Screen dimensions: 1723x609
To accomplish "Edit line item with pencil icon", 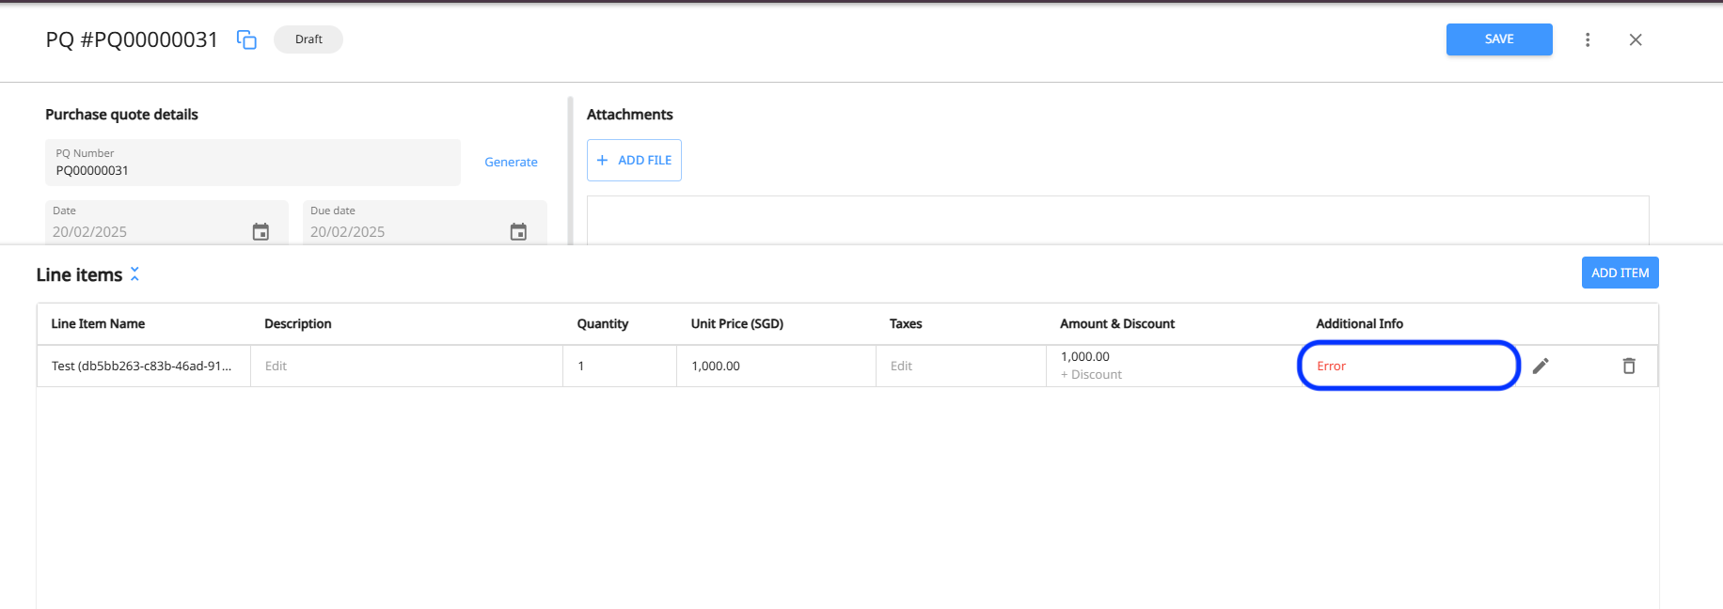I will (x=1541, y=366).
